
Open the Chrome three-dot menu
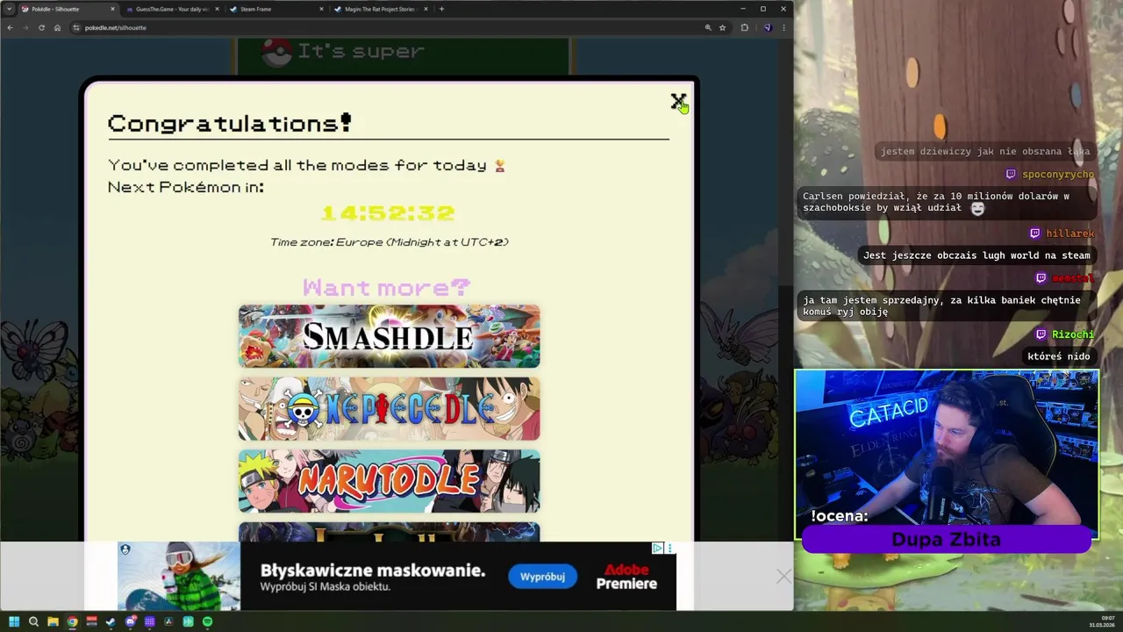[x=783, y=27]
